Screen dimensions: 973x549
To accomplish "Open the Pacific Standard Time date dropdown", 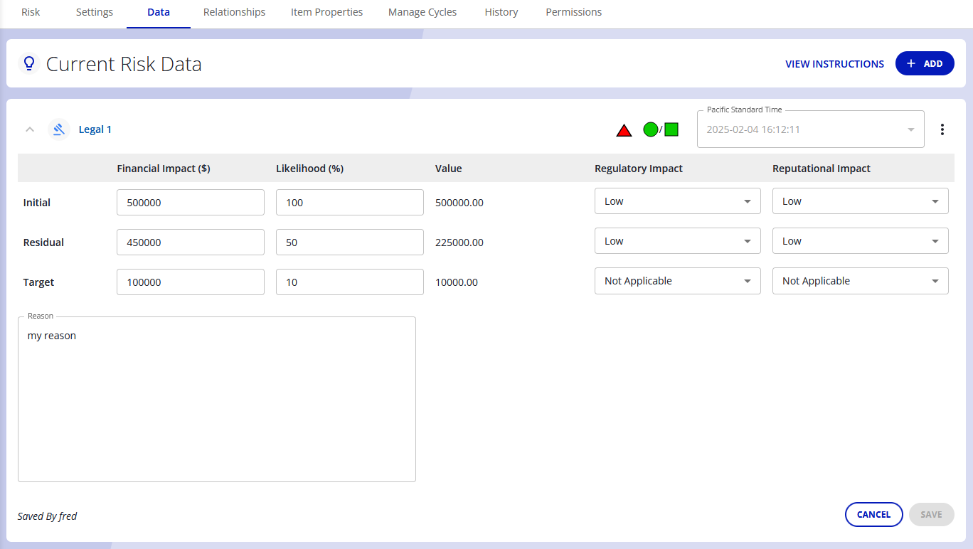I will coord(810,130).
